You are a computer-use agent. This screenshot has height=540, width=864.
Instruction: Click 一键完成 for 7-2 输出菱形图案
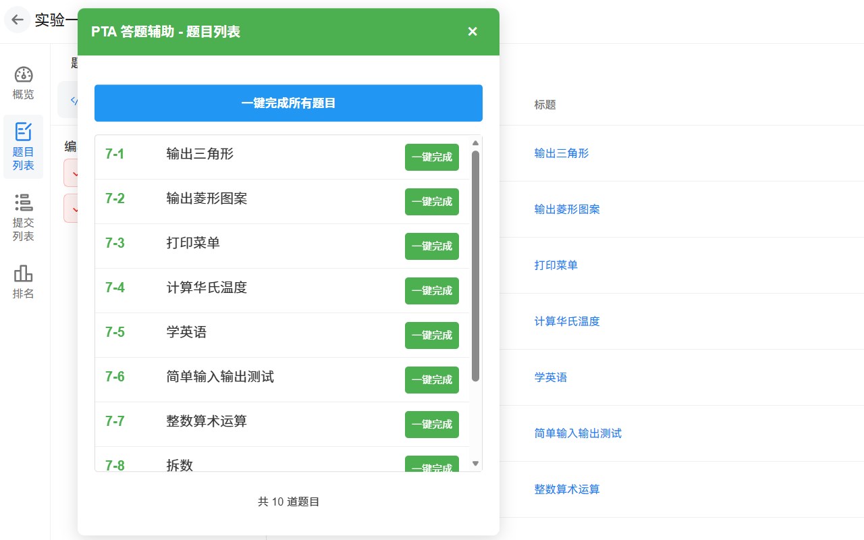432,202
